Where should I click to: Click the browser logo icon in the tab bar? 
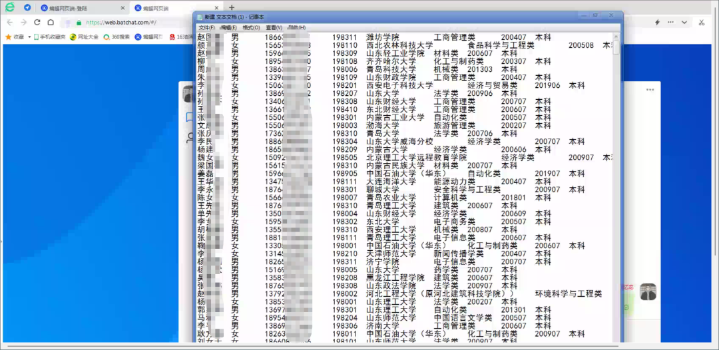(x=9, y=7)
